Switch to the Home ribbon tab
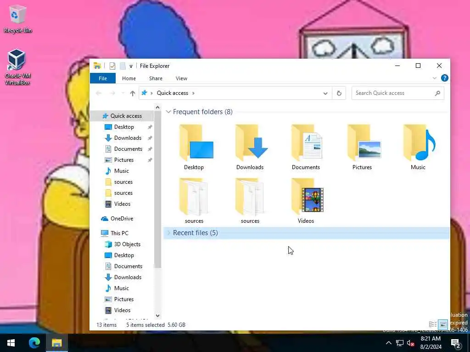This screenshot has width=470, height=352. tap(129, 78)
